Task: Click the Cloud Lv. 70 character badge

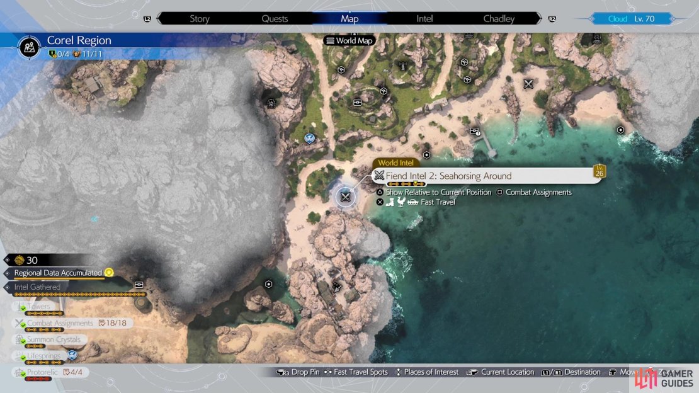Action: [x=632, y=19]
